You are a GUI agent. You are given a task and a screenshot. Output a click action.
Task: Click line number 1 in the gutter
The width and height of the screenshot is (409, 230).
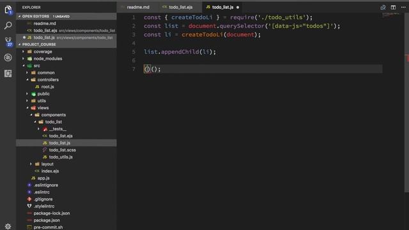click(134, 17)
